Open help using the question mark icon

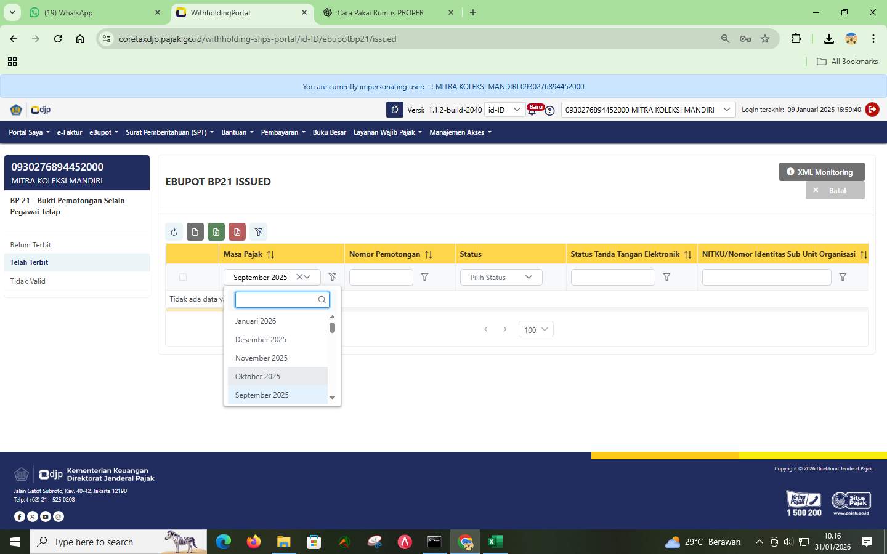(x=549, y=111)
